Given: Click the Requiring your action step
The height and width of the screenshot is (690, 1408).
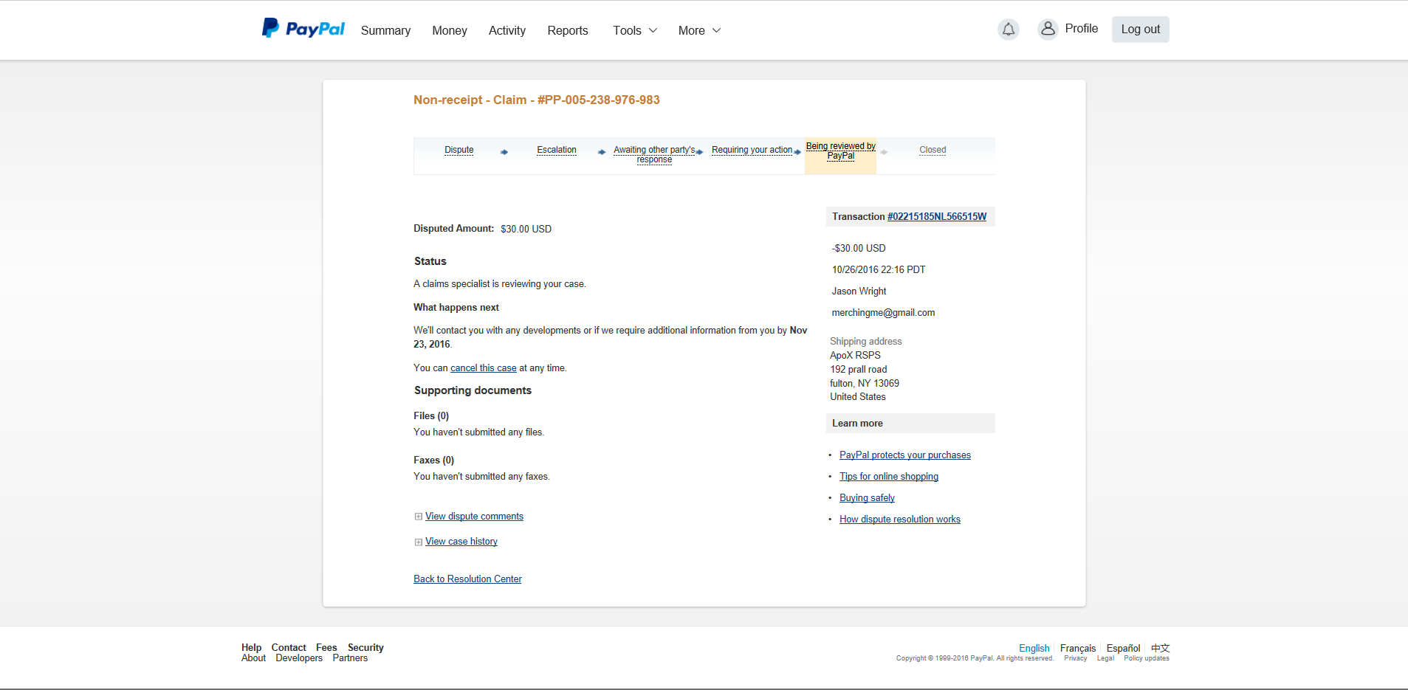Looking at the screenshot, I should pyautogui.click(x=752, y=150).
